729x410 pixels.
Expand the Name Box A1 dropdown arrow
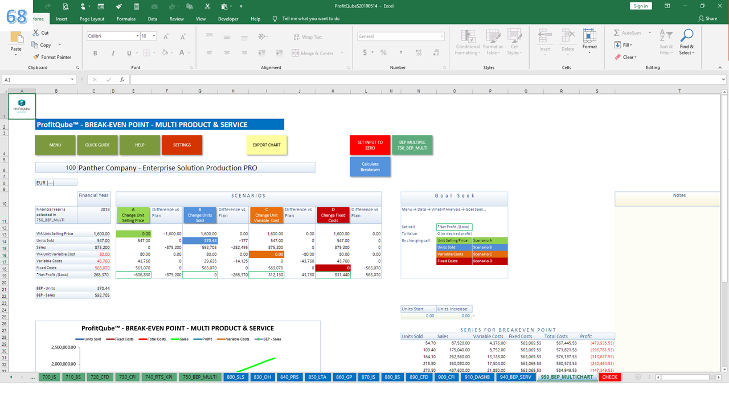pos(72,80)
